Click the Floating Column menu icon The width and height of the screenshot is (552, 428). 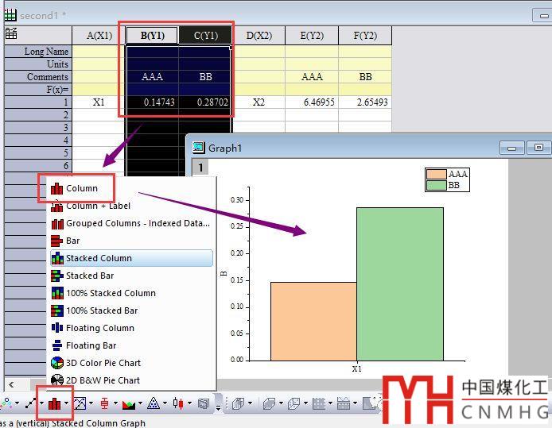[x=57, y=328]
